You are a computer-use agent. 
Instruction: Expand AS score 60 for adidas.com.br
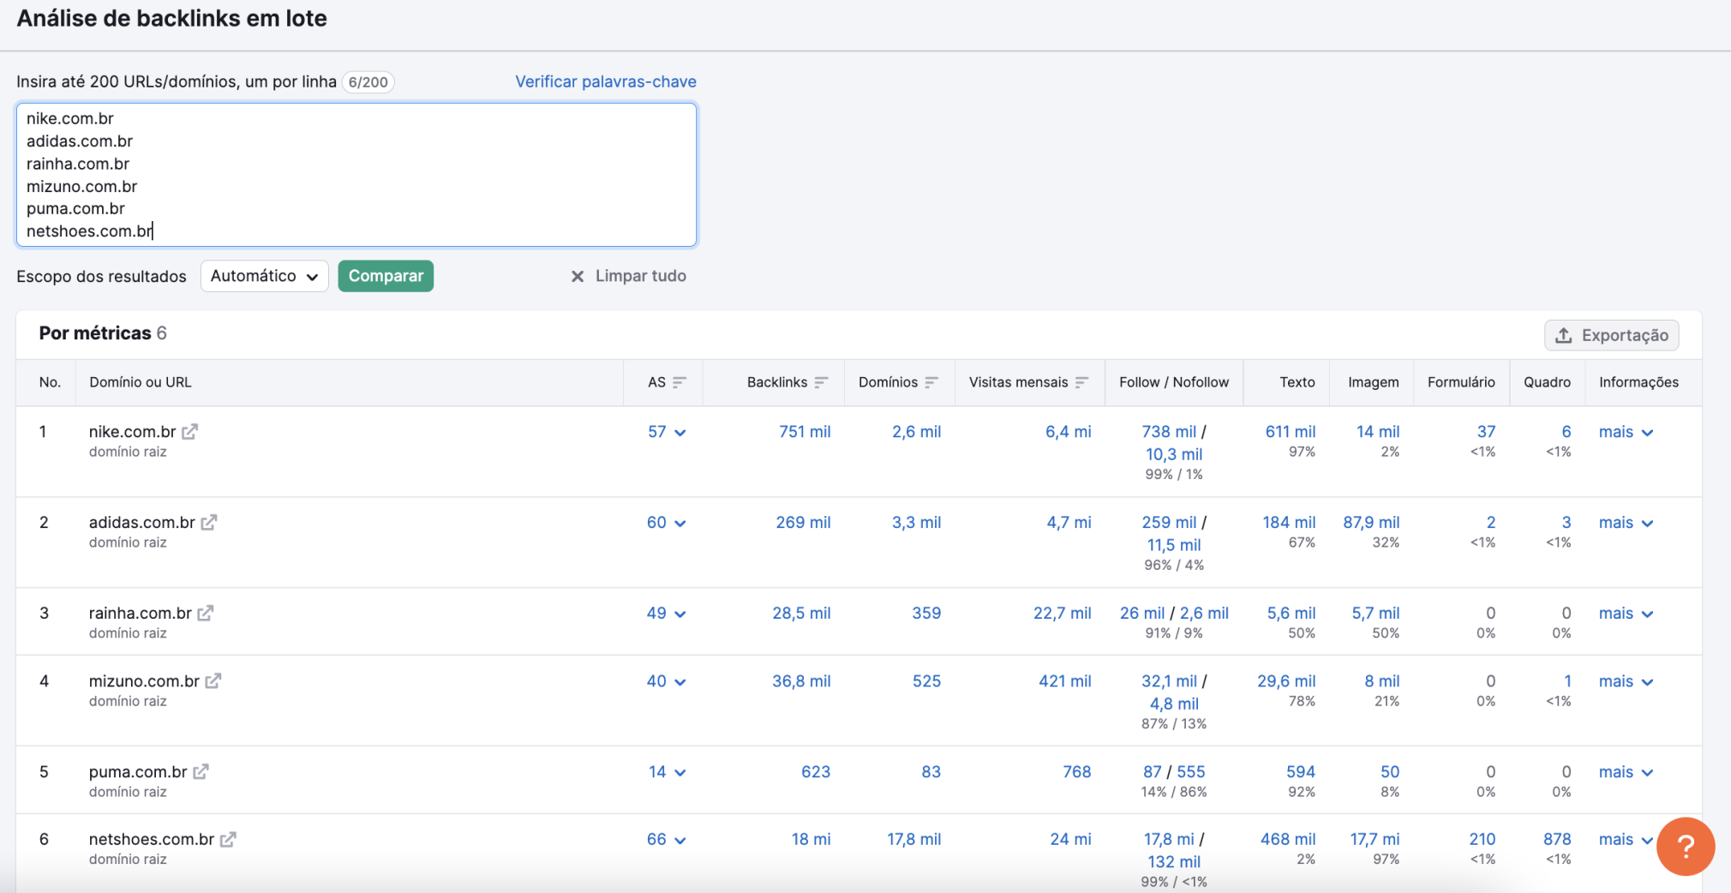[x=667, y=523]
